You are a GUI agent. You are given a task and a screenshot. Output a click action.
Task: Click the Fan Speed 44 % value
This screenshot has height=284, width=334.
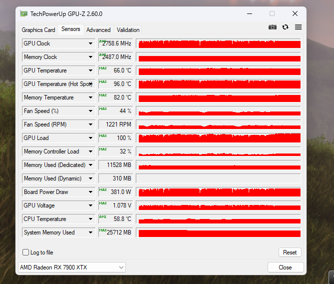(x=116, y=111)
